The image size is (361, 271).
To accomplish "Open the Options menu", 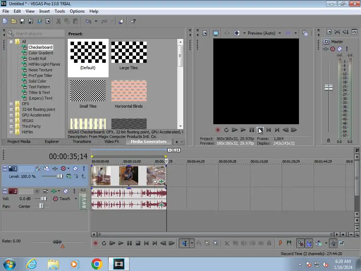I will click(x=77, y=11).
